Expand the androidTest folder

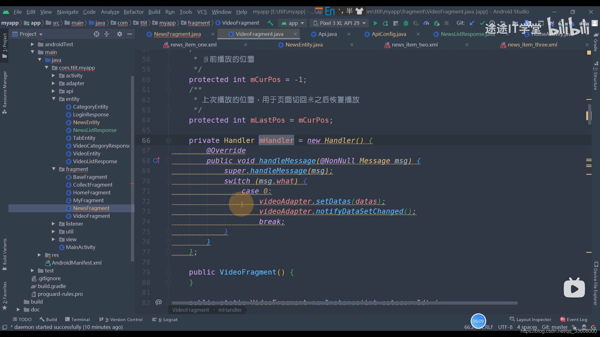pyautogui.click(x=32, y=44)
